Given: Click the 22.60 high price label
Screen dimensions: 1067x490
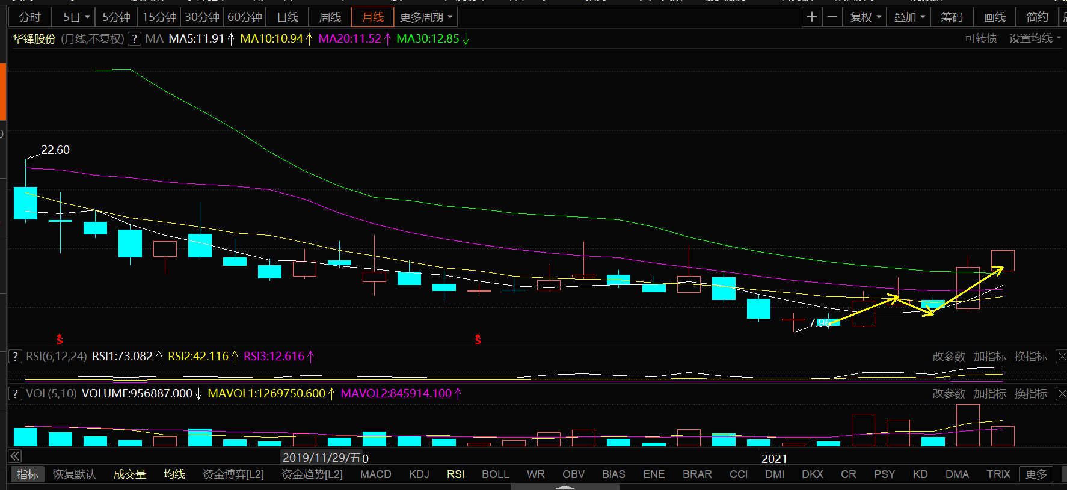Looking at the screenshot, I should click(x=55, y=150).
